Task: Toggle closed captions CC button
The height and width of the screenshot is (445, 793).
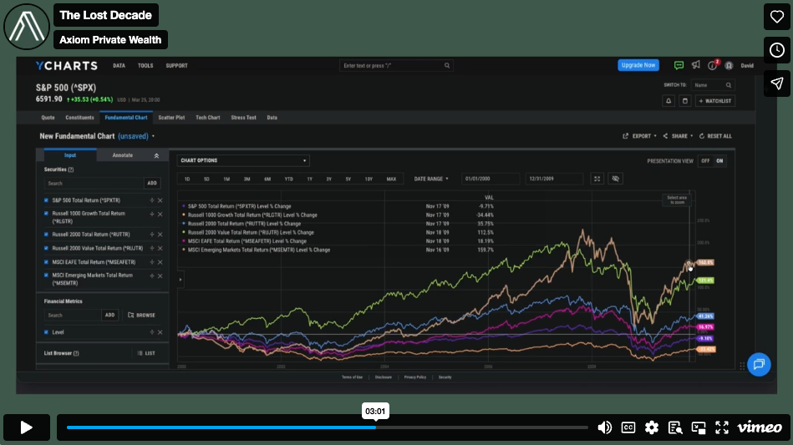Action: coord(628,427)
